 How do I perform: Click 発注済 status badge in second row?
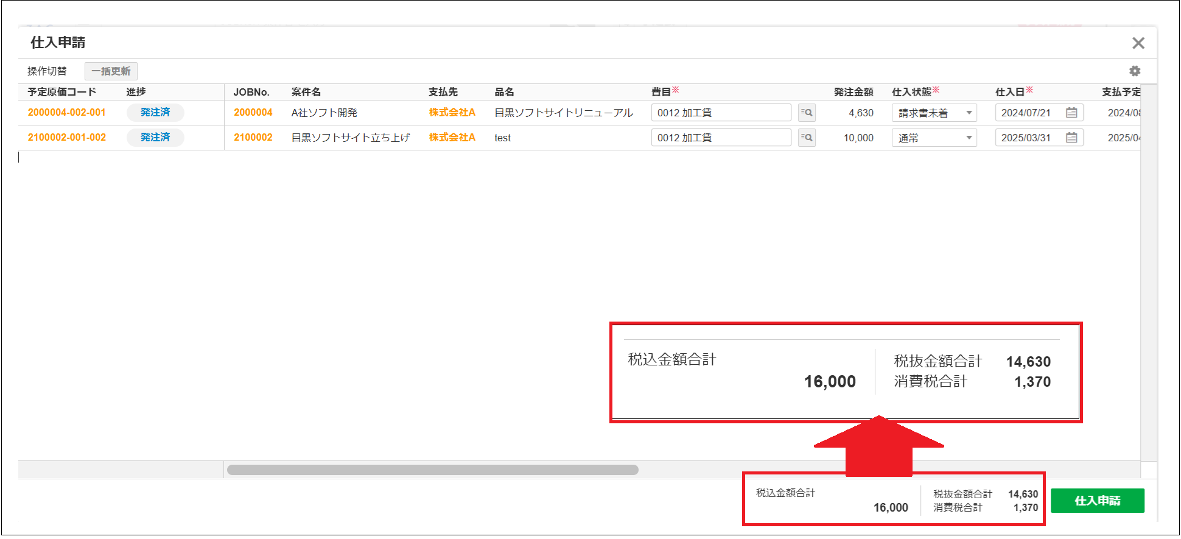(155, 138)
